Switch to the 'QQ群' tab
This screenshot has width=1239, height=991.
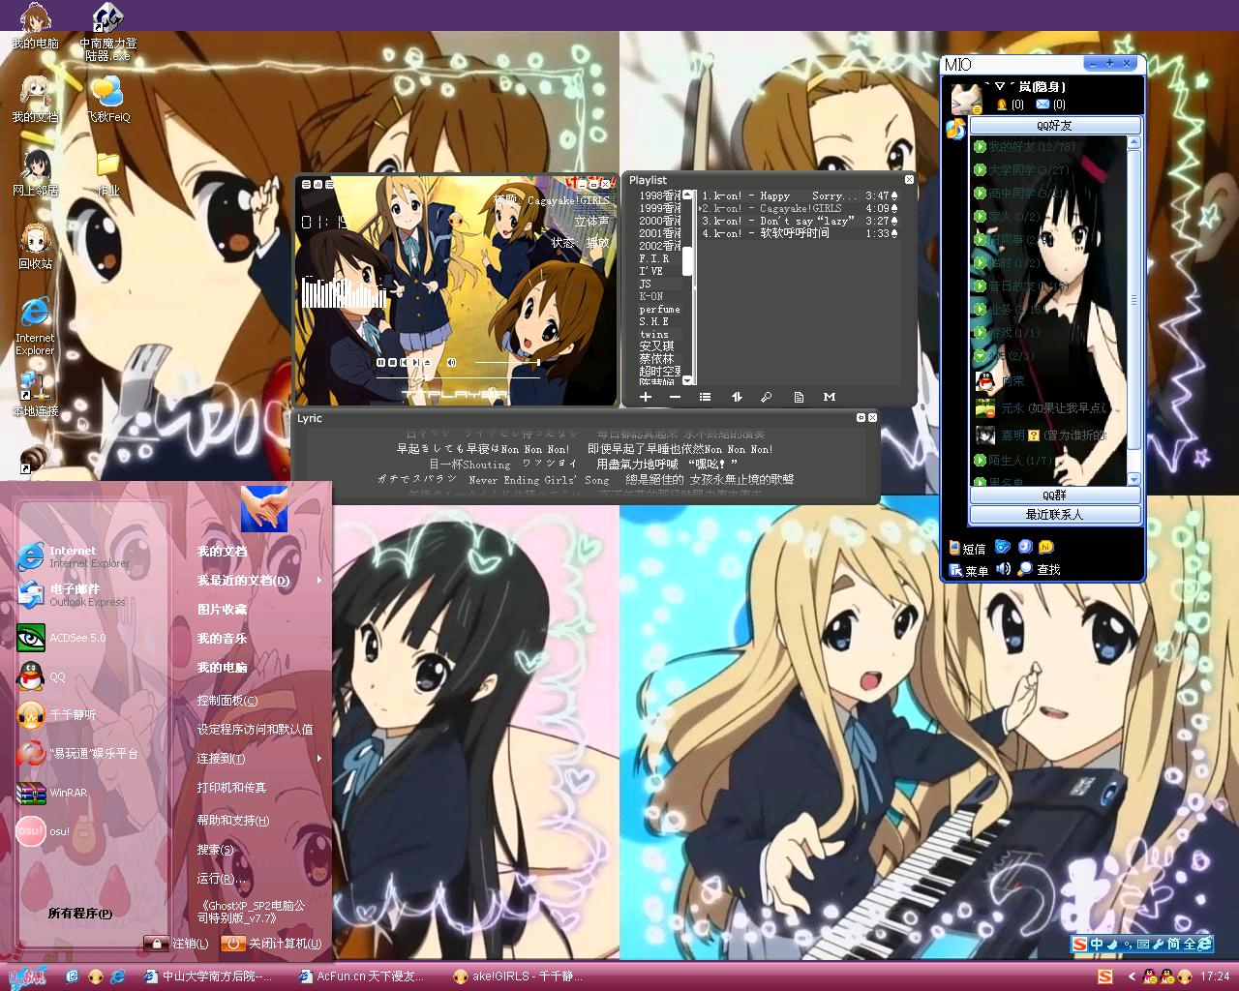[1055, 495]
